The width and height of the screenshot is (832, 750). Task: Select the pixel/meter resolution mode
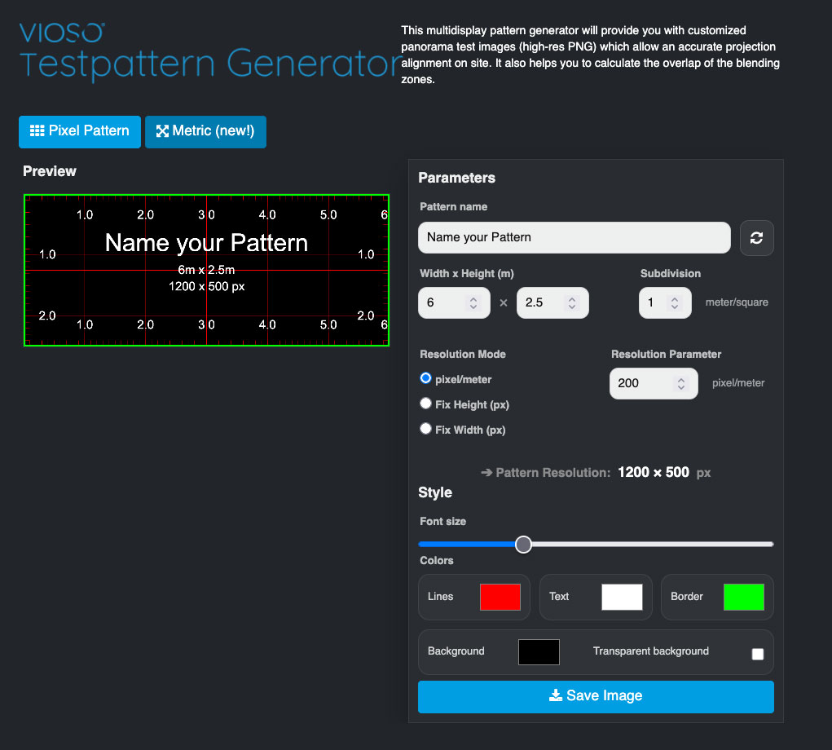(425, 377)
